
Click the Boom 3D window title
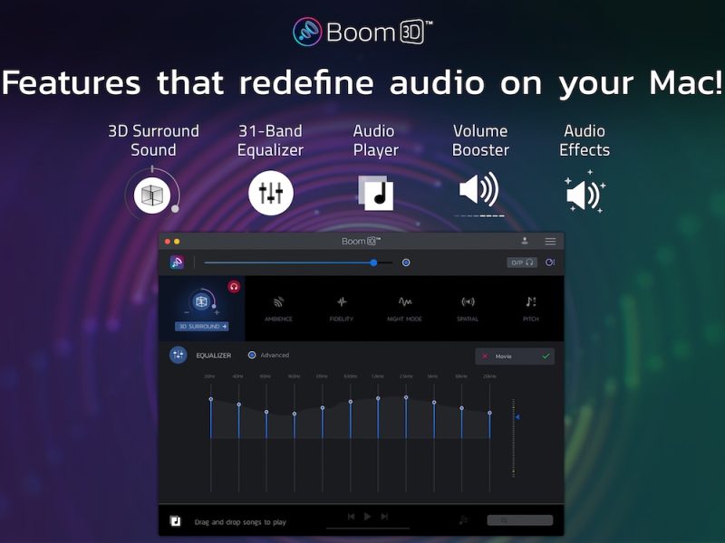(x=361, y=241)
